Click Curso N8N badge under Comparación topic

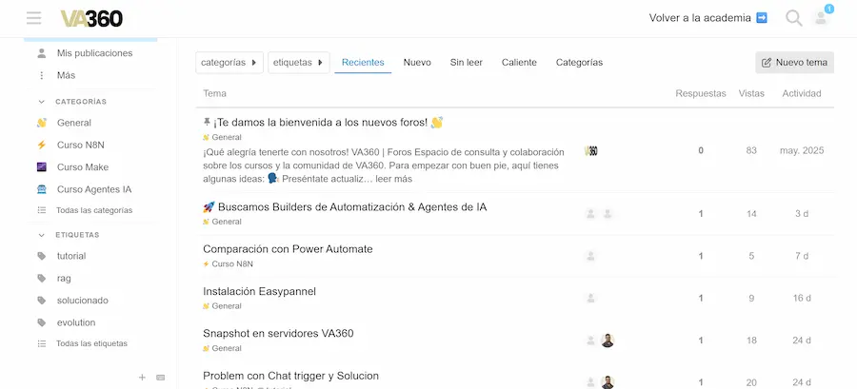pos(228,264)
